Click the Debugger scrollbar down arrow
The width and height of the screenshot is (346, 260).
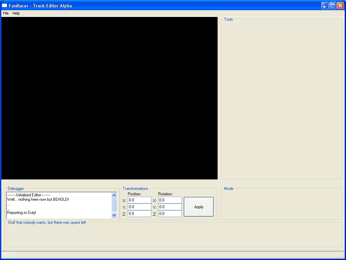(114, 215)
